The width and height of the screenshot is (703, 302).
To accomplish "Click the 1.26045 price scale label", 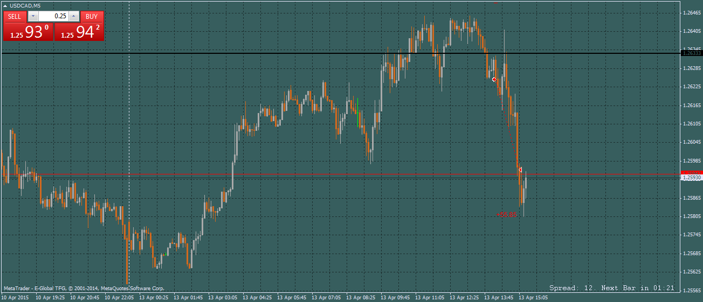I will click(692, 142).
